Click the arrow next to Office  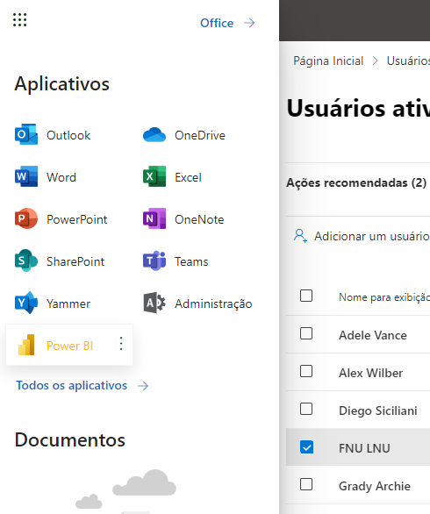[x=249, y=23]
